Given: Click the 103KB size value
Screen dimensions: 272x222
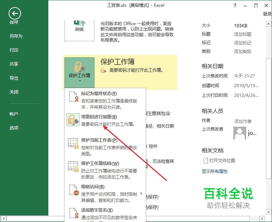Looking at the screenshot, I should coord(241,26).
